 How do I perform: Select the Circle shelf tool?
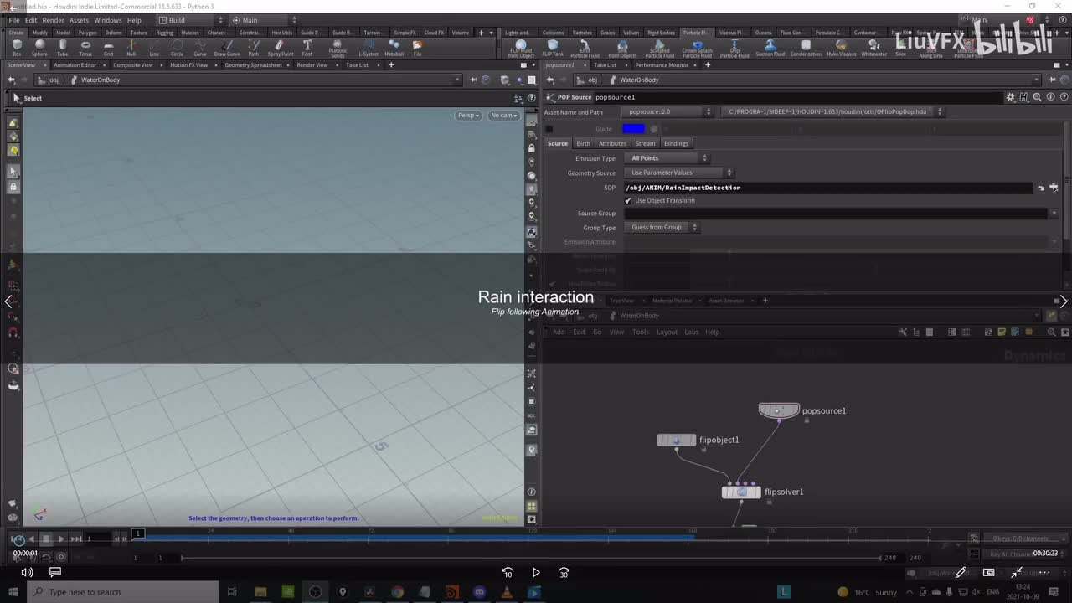pos(177,48)
